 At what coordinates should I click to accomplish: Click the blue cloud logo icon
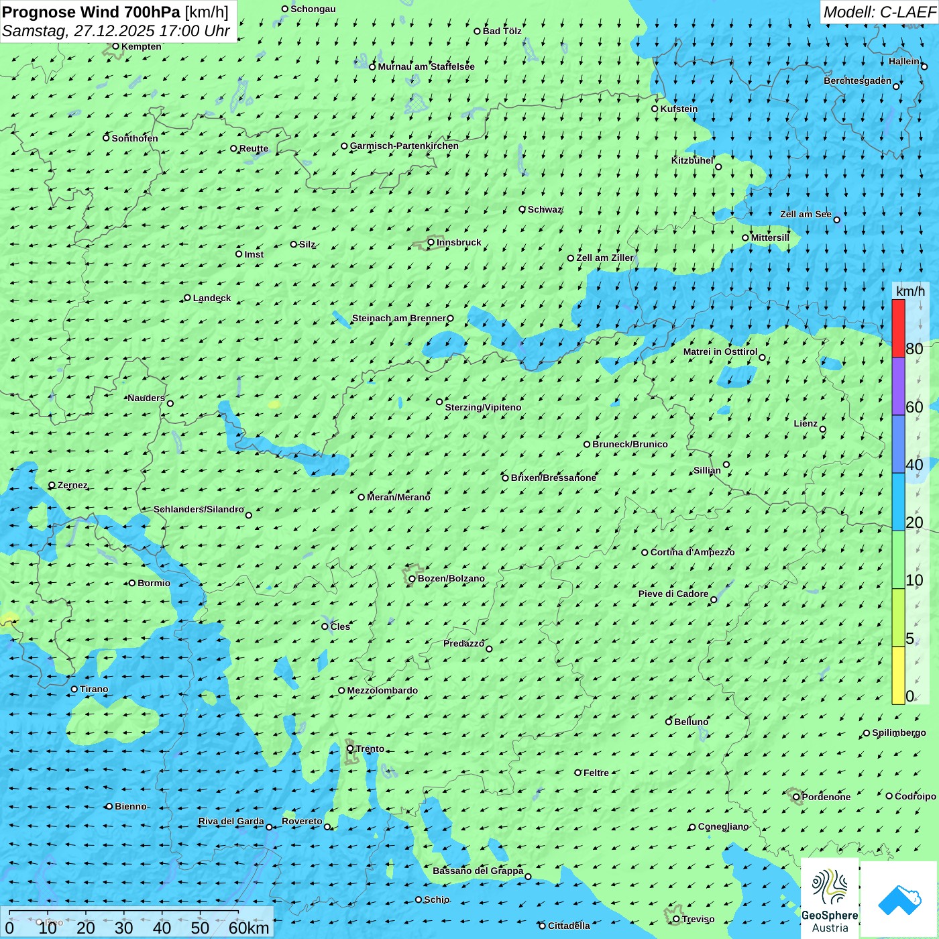point(899,899)
